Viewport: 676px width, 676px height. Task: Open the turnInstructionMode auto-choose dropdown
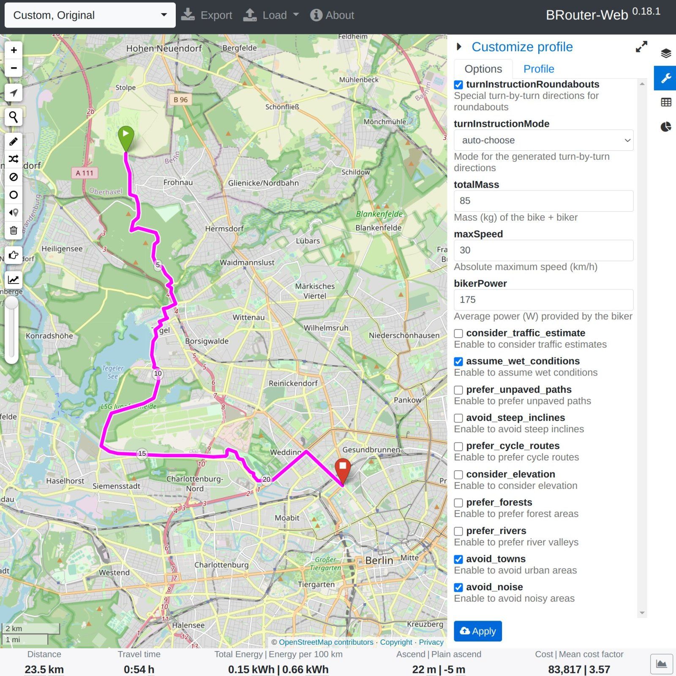(543, 140)
